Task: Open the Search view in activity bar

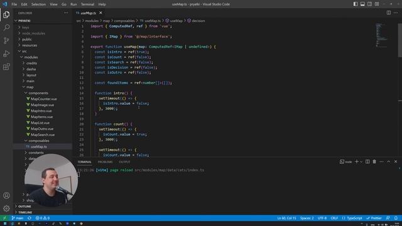Action: pyautogui.click(x=6, y=28)
